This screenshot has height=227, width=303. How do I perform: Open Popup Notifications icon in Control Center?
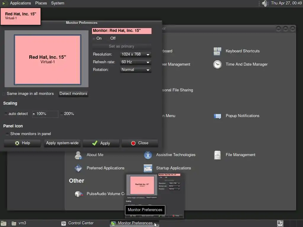tap(217, 116)
